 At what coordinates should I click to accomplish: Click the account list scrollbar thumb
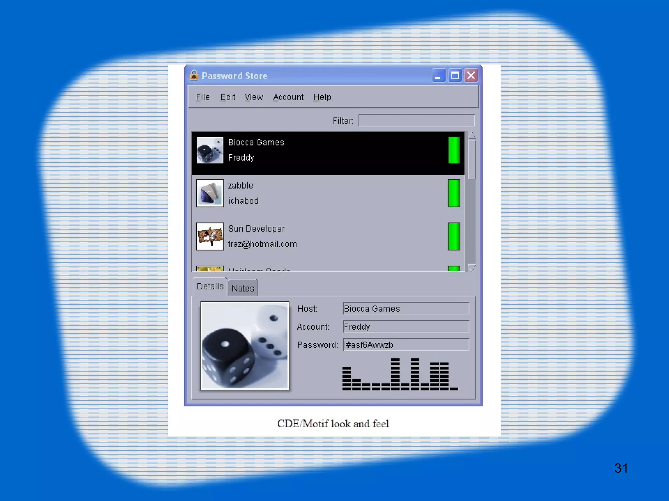471,160
